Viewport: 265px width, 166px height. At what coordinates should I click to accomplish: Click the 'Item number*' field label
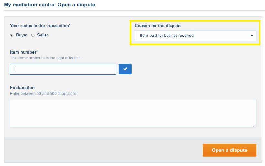point(24,52)
